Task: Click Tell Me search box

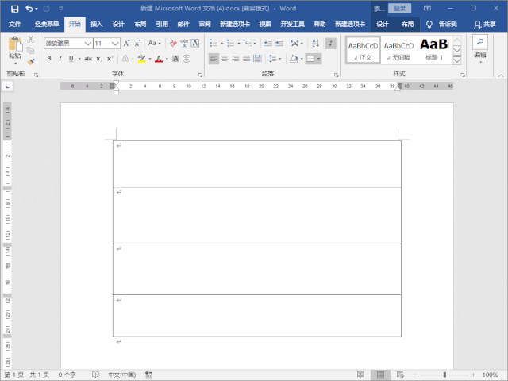Action: (441, 25)
